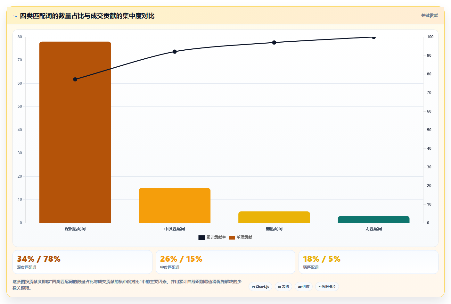Screen dimensions: 451x304
Task: Click the 中度匹配词 x-axis label
Action: (175, 229)
